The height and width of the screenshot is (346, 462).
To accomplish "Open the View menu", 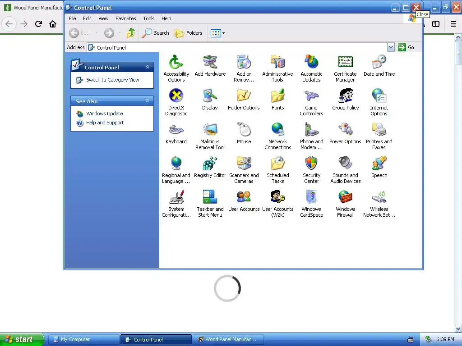I will (x=103, y=18).
